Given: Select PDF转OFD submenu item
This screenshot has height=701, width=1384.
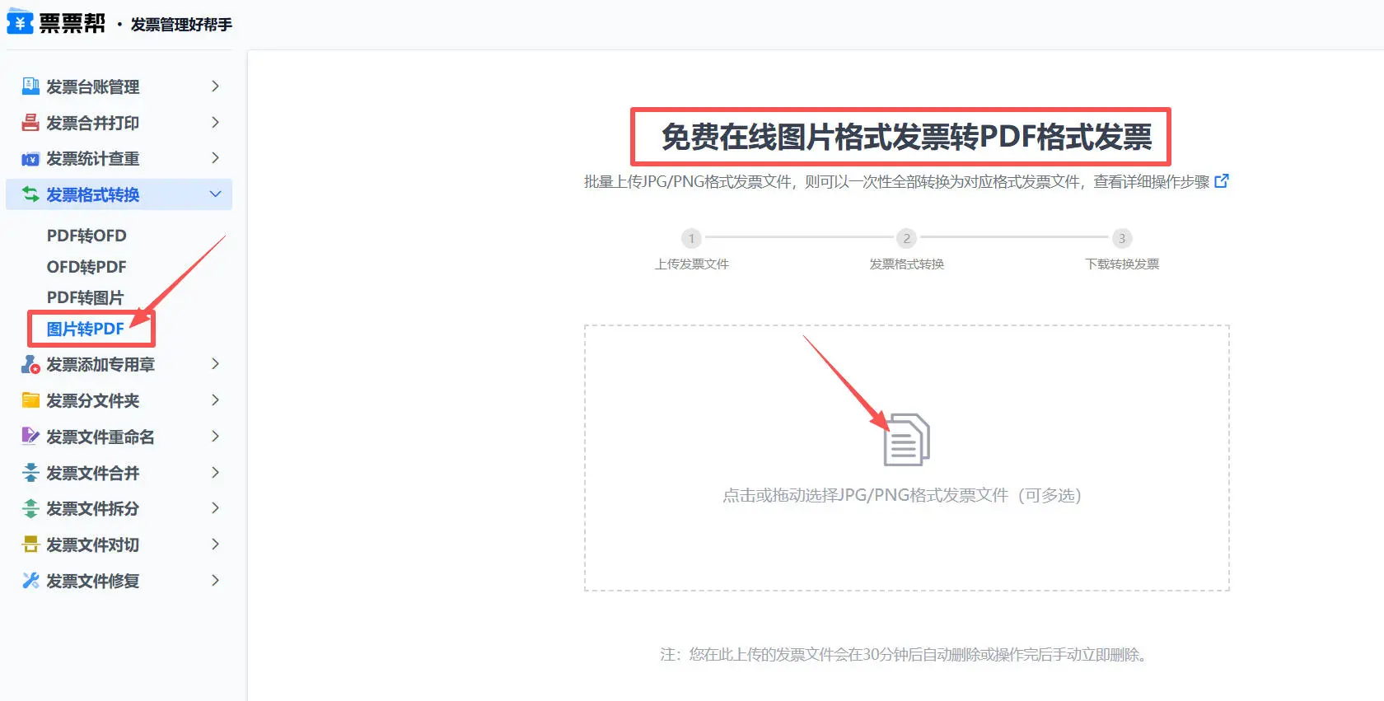Looking at the screenshot, I should [86, 236].
